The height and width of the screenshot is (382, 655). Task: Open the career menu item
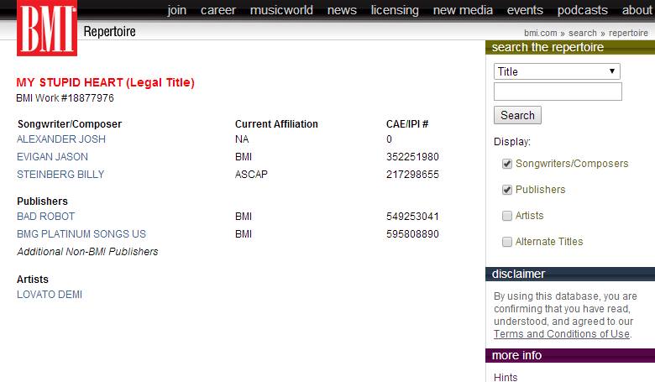click(218, 10)
